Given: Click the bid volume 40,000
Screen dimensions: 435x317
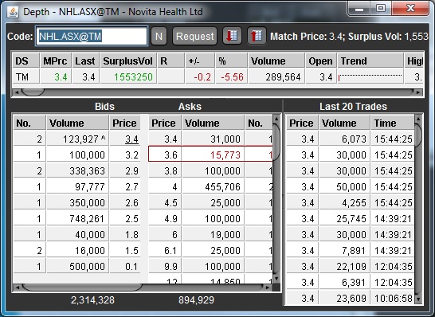Looking at the screenshot, I should (77, 235).
